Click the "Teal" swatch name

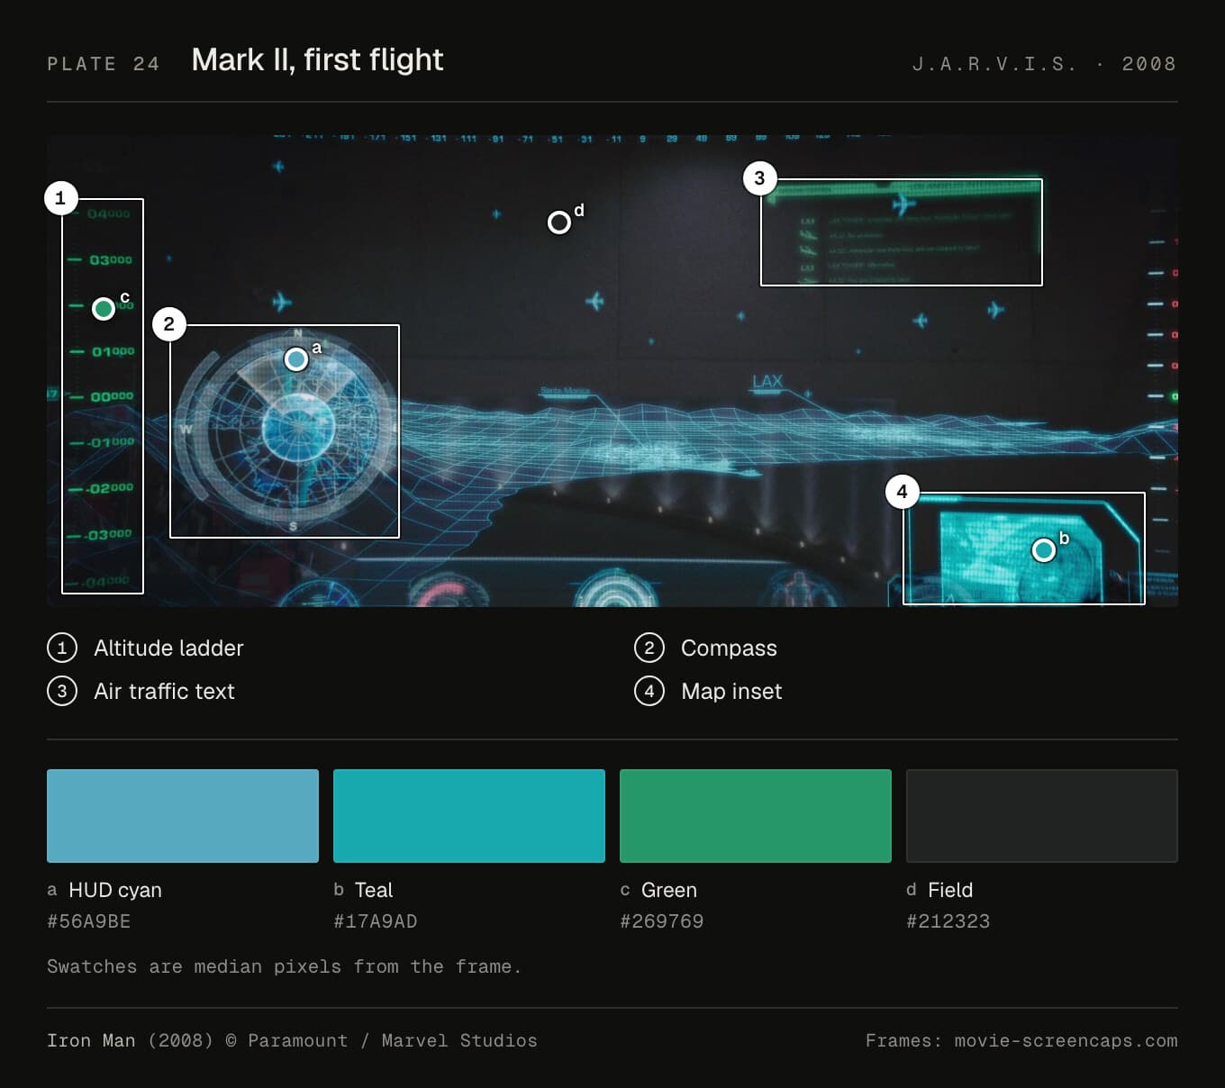pyautogui.click(x=374, y=890)
